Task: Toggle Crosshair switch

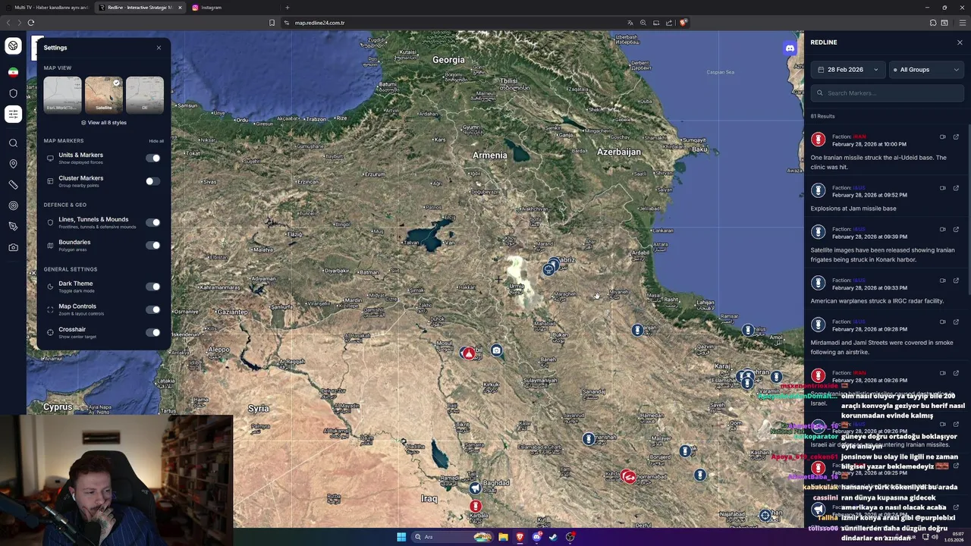Action: pos(152,332)
